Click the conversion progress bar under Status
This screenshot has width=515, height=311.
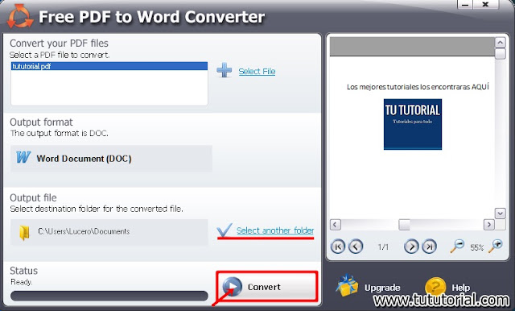click(109, 296)
